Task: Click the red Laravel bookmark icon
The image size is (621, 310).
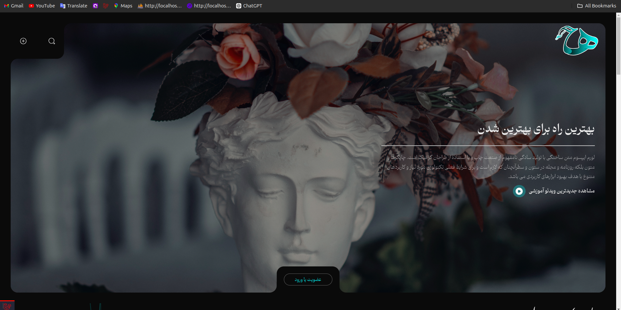Action: (106, 6)
